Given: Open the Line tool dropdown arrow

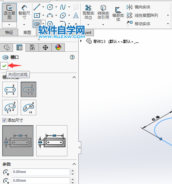Looking at the screenshot, I should 43,7.
